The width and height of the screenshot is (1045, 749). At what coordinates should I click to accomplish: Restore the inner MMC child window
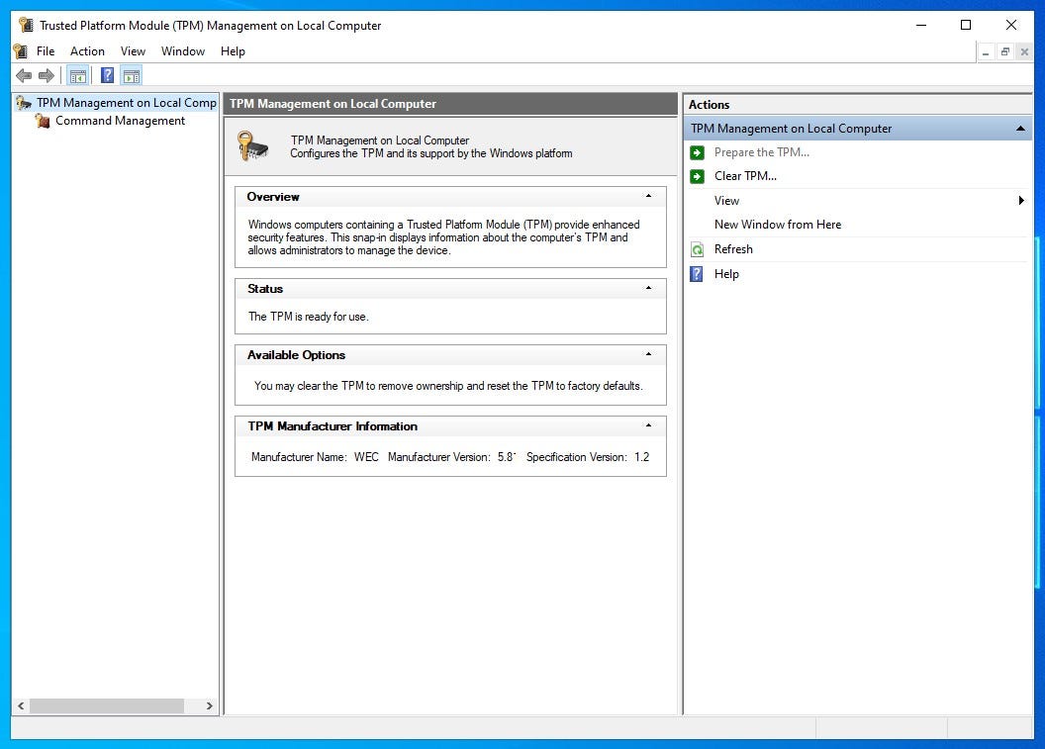coord(1005,52)
